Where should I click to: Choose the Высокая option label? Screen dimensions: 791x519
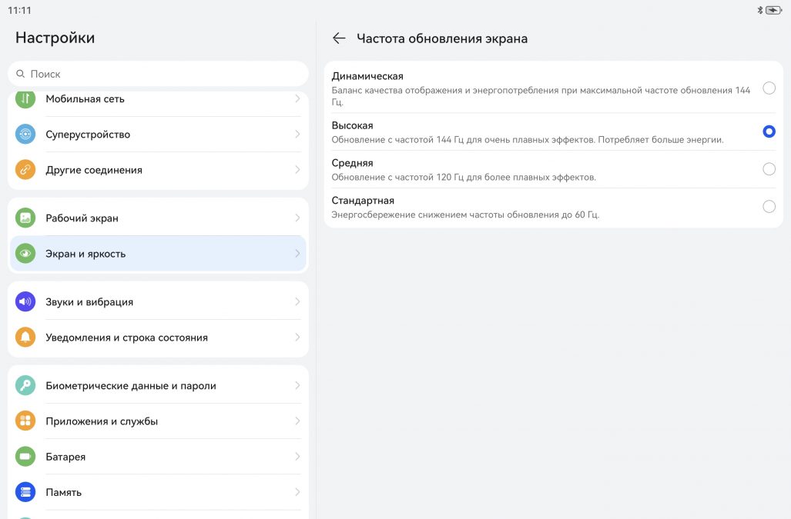(353, 125)
